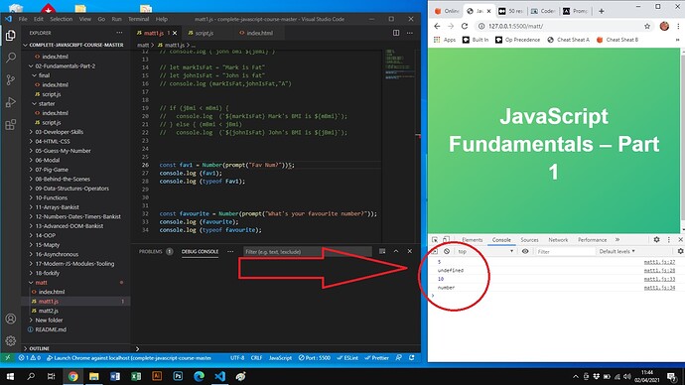685x385 pixels.
Task: Switch to the script.js editor tab
Action: click(x=204, y=33)
